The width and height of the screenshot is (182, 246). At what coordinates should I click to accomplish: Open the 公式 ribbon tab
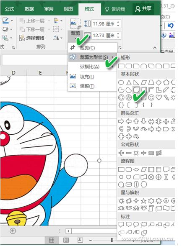(10, 9)
